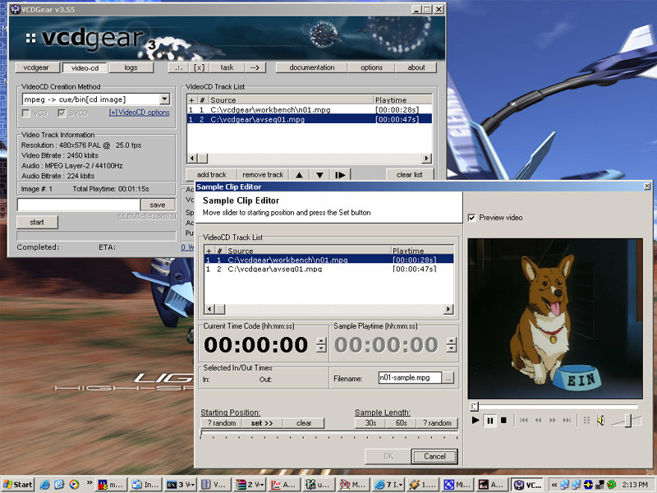
Task: Uncheck the Preview video checkbox
Action: click(471, 218)
